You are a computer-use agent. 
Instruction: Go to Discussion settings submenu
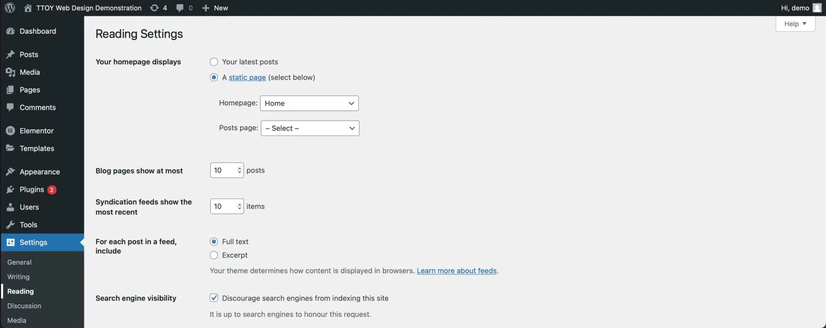point(24,306)
